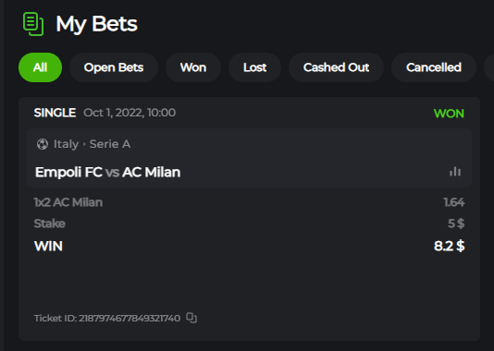Click the soccer ball sport icon
494x351 pixels.
tap(43, 144)
